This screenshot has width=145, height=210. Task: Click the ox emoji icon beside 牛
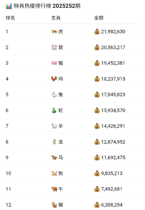tap(54, 189)
